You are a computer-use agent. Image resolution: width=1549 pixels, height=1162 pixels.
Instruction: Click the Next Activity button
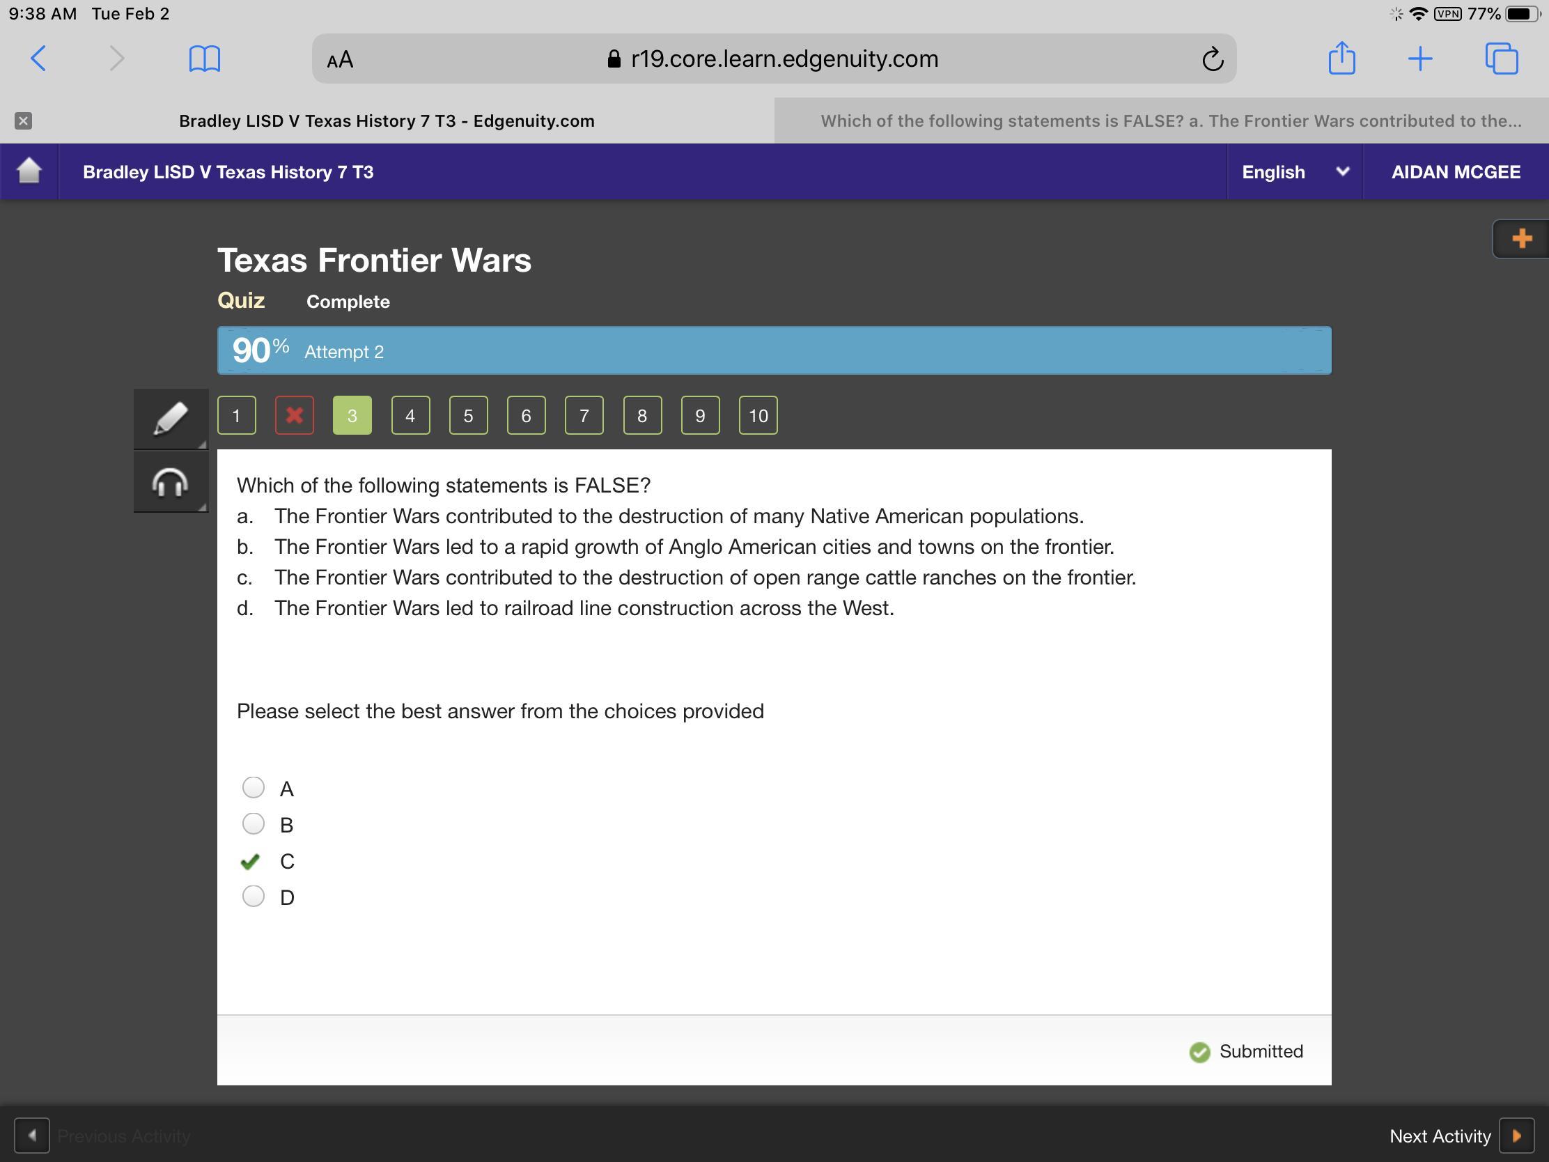(x=1516, y=1136)
